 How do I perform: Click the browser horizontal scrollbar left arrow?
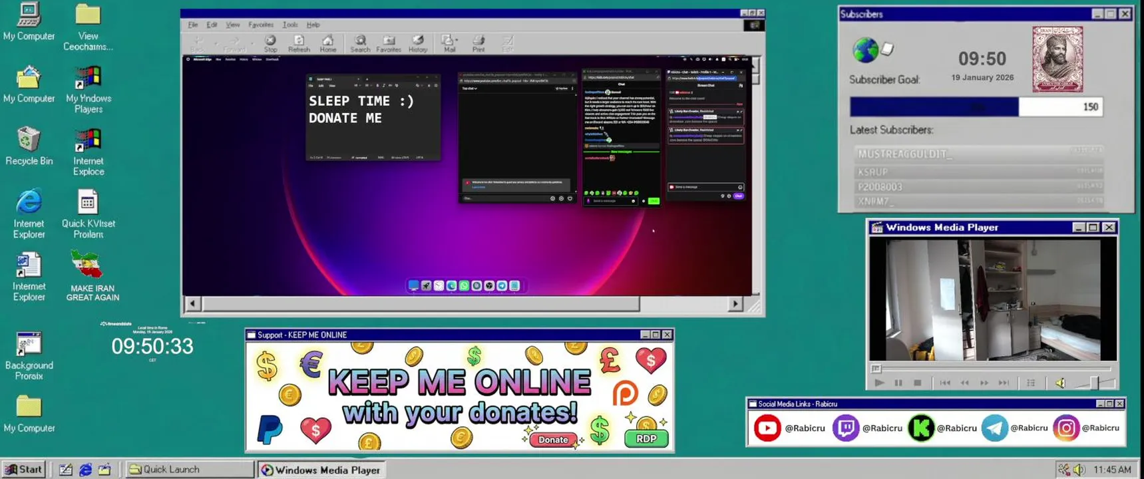192,304
